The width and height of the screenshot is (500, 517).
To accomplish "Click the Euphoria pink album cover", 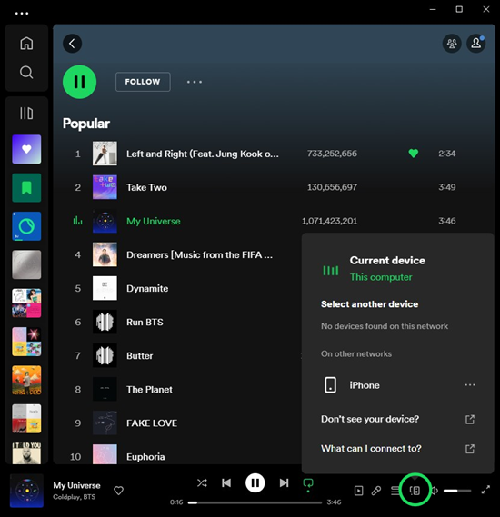I will click(x=105, y=454).
